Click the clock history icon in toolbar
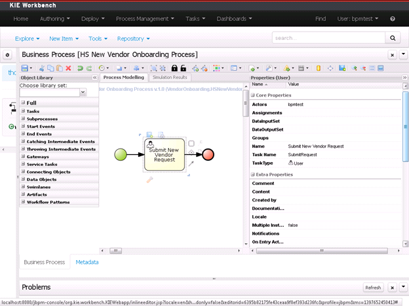The image size is (409, 306). pos(102,68)
